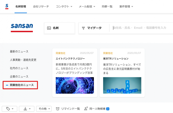
Task: Click the blue badge showing 3
Action: [108, 109]
